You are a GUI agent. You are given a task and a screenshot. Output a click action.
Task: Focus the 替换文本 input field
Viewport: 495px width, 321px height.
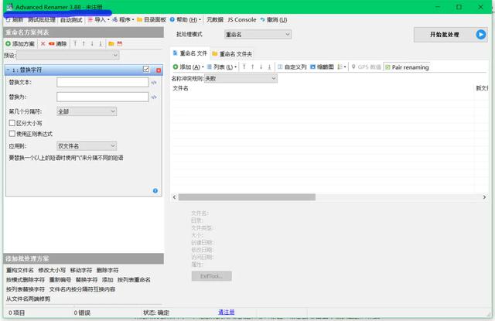click(x=103, y=83)
